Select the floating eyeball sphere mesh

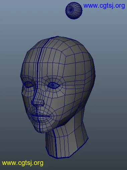click(74, 11)
